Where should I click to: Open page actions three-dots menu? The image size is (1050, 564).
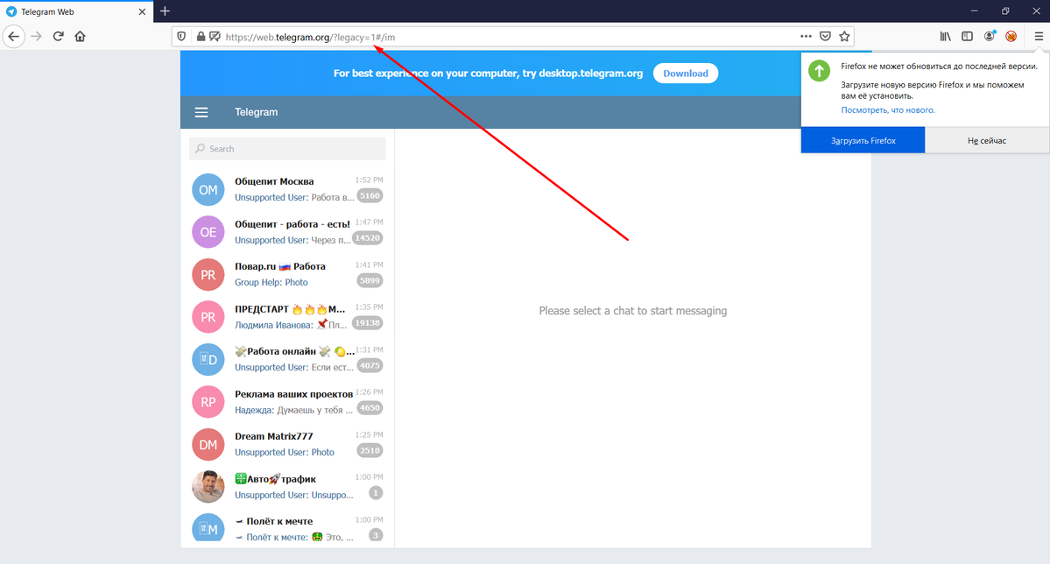(806, 36)
